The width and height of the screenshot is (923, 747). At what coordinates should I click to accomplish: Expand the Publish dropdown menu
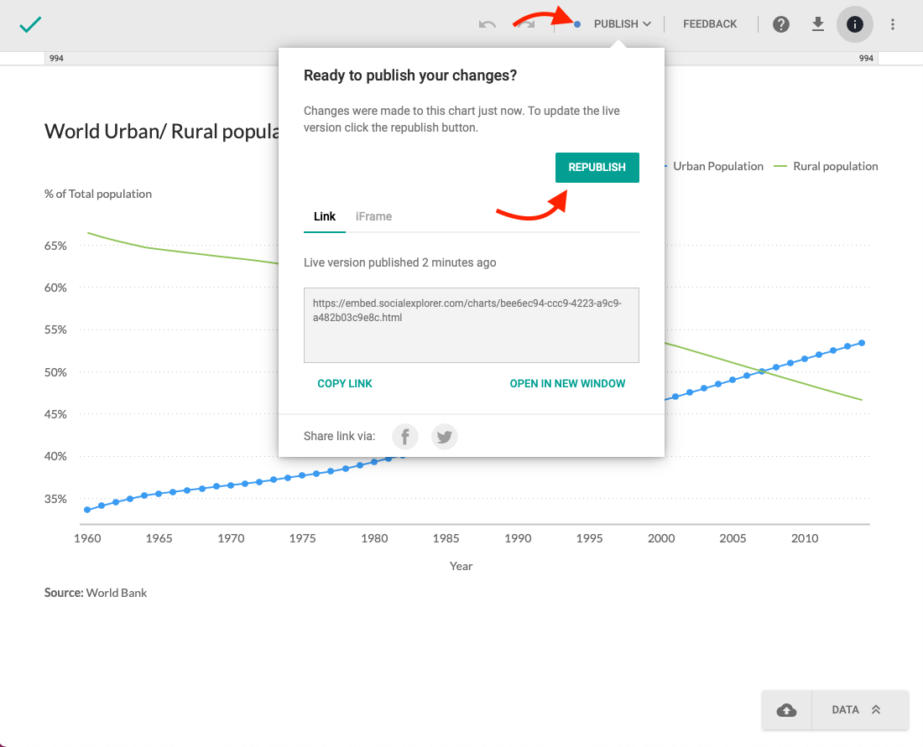pos(622,24)
